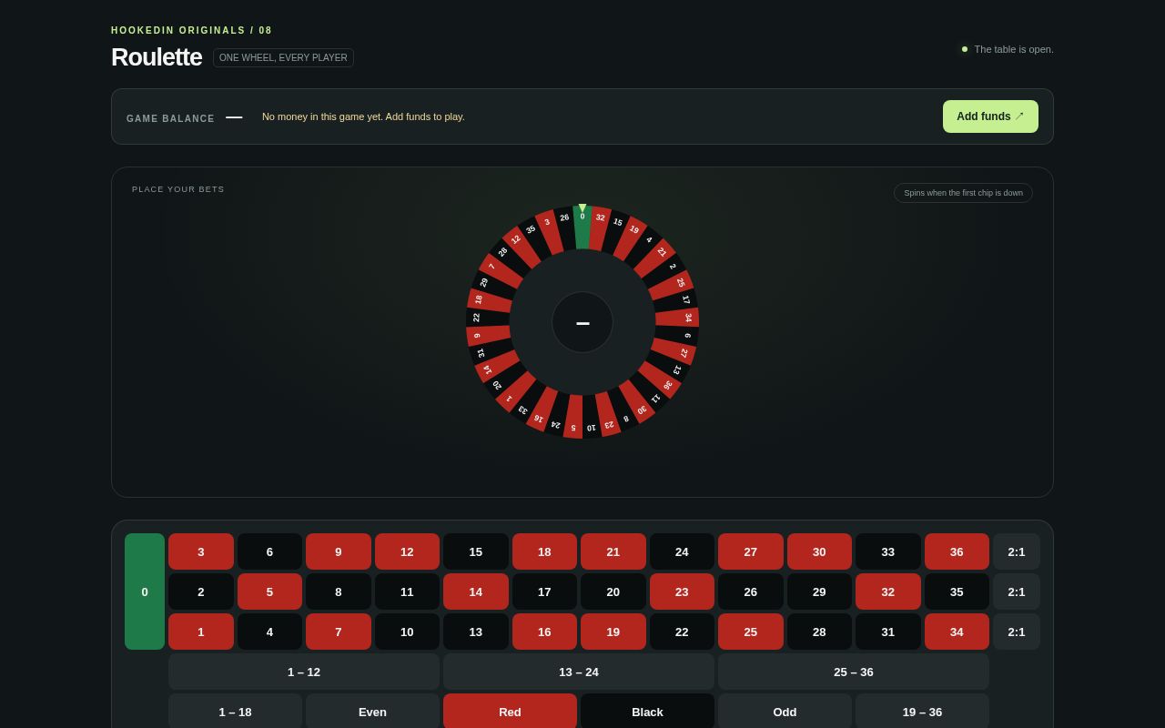Place a bet on Black

click(647, 712)
